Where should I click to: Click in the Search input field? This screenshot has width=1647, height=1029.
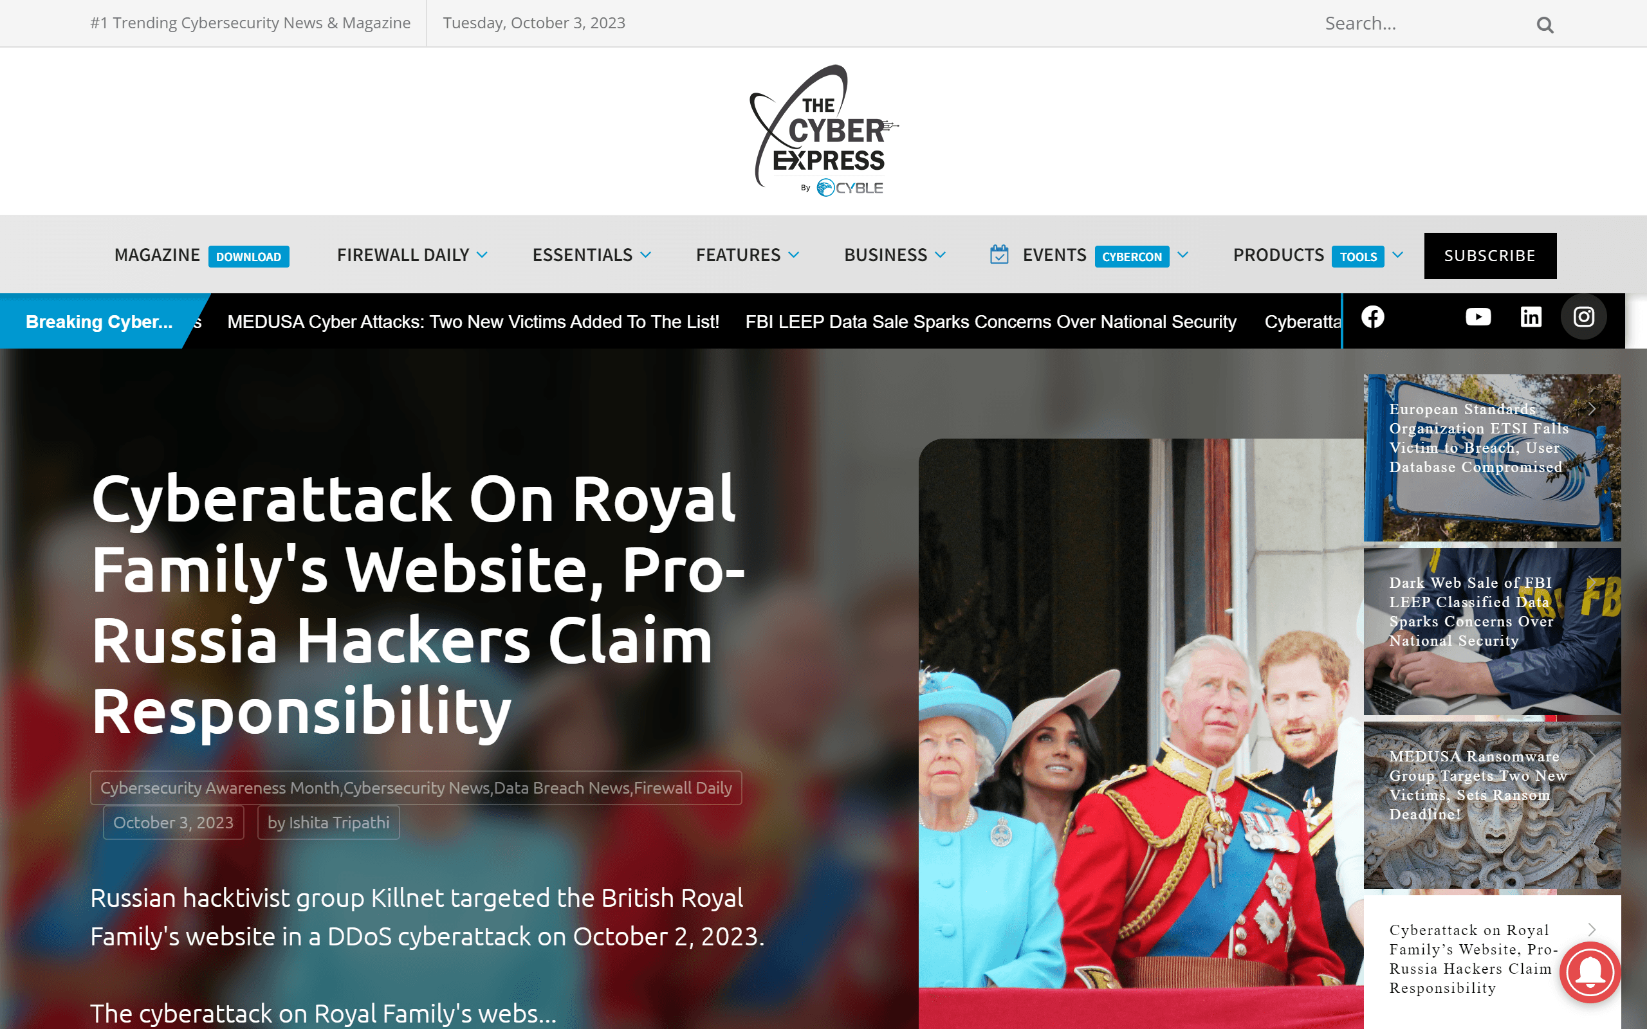click(x=1422, y=24)
